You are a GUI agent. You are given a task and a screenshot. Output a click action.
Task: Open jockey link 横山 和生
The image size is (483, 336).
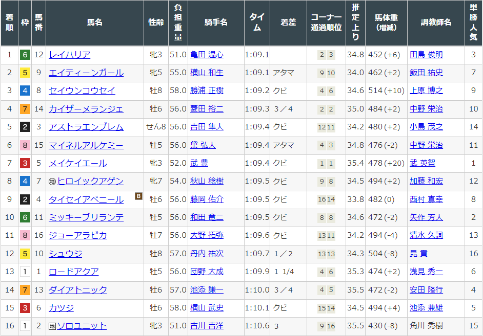(x=207, y=73)
